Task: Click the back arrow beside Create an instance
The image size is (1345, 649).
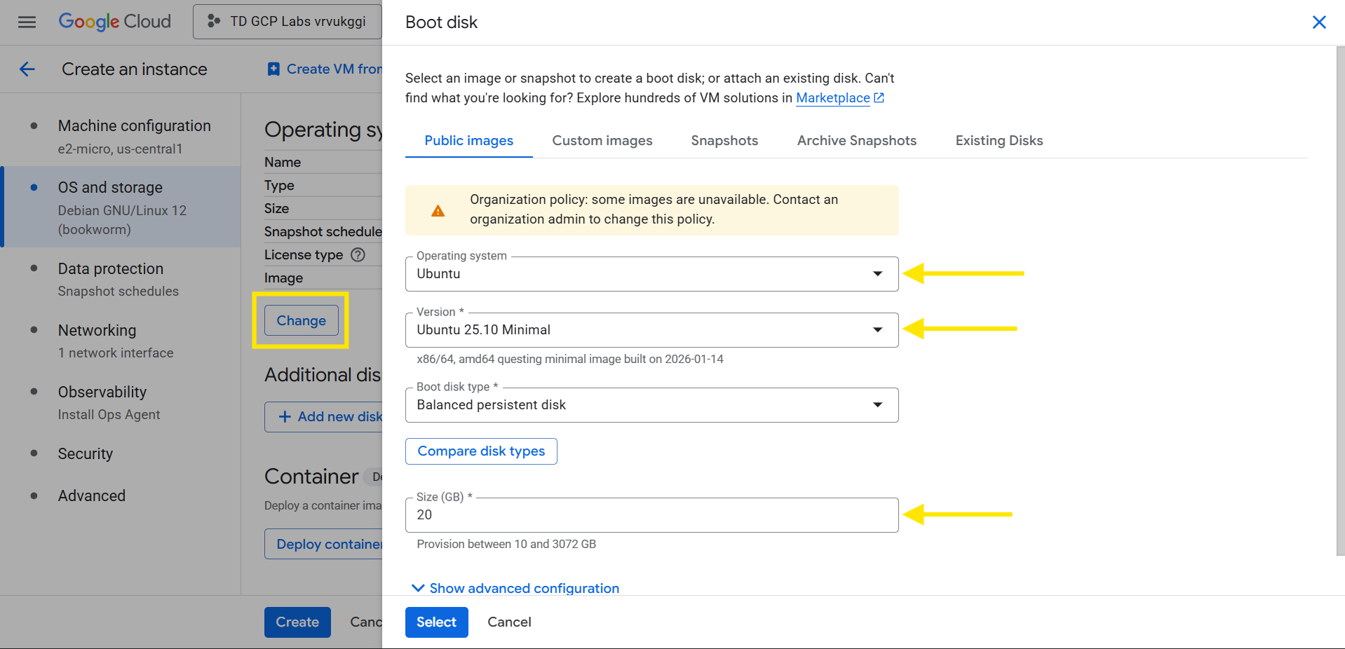Action: pyautogui.click(x=27, y=69)
